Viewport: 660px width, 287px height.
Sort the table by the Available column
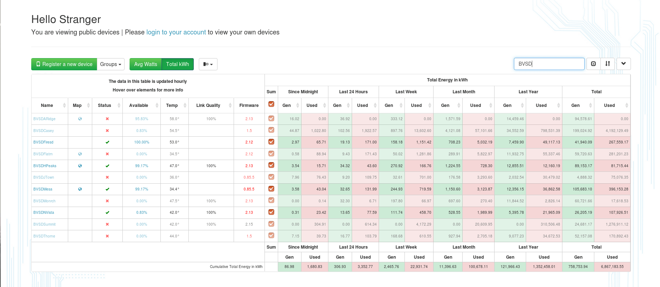[x=141, y=105]
